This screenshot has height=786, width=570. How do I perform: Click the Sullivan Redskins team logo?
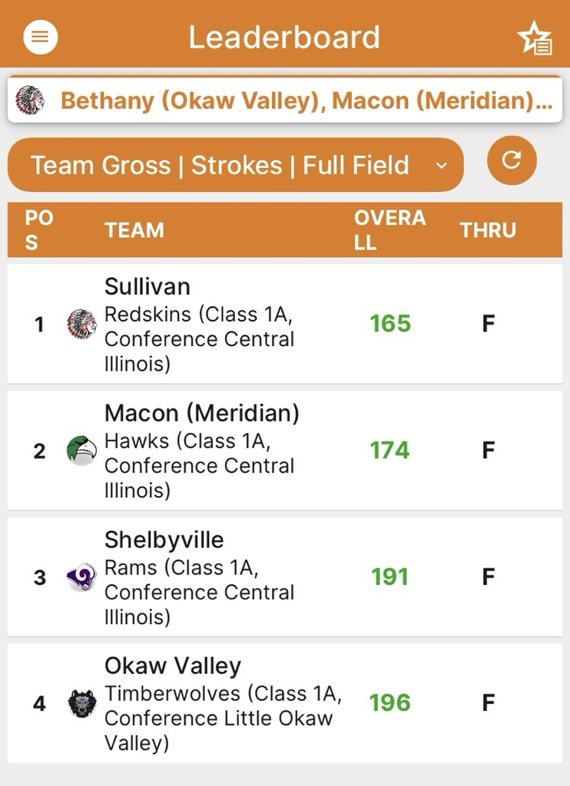point(81,324)
